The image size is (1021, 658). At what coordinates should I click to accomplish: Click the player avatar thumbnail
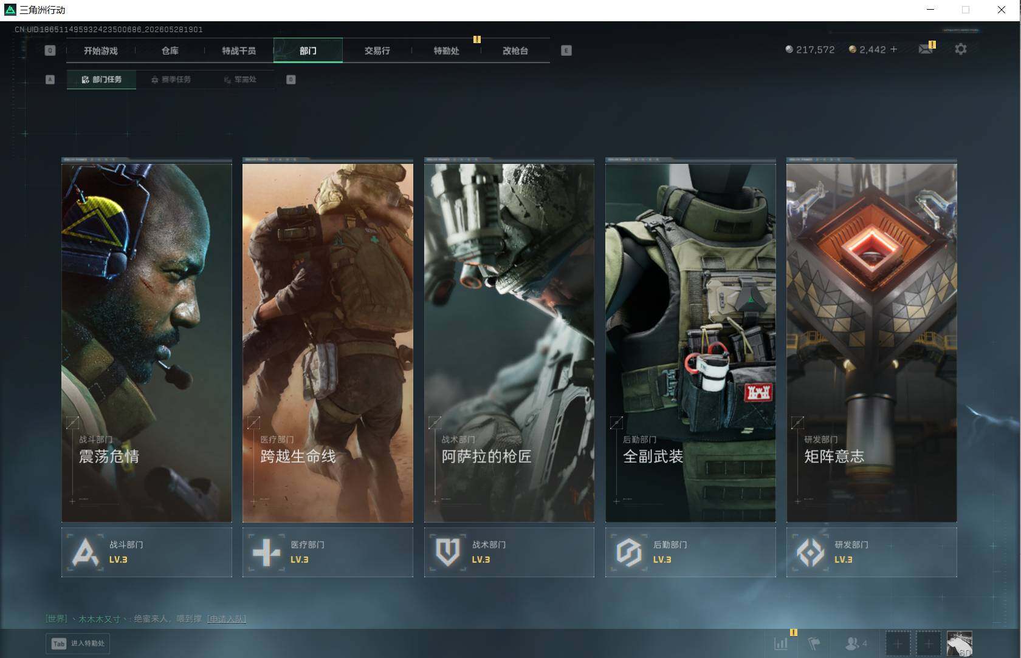click(960, 643)
